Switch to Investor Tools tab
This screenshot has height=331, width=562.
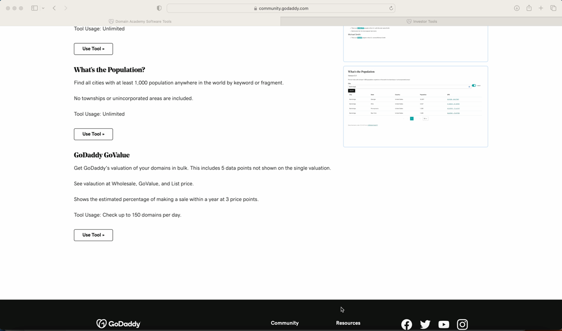click(x=421, y=21)
